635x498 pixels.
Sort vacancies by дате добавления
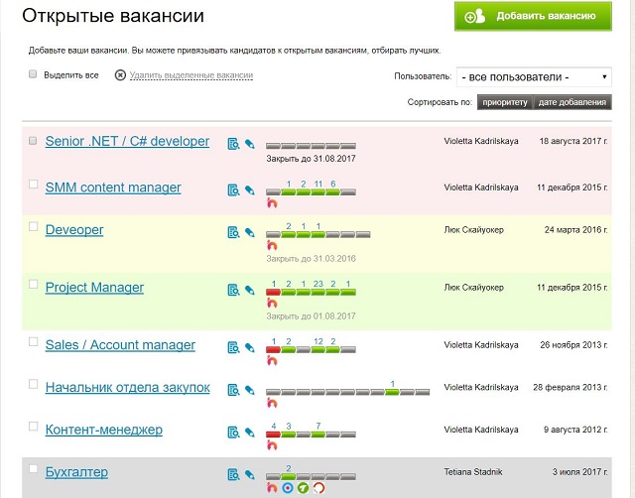[572, 102]
